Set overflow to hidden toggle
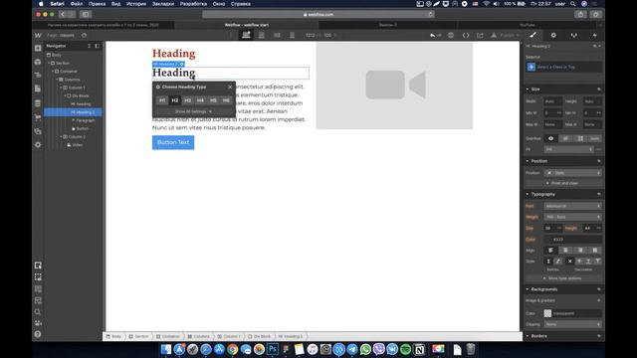This screenshot has height=358, width=637. click(x=565, y=139)
